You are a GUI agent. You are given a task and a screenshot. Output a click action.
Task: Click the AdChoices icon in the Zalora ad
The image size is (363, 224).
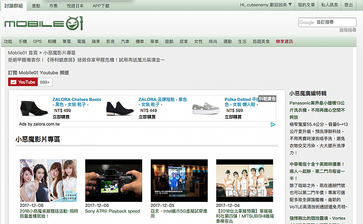click(273, 125)
